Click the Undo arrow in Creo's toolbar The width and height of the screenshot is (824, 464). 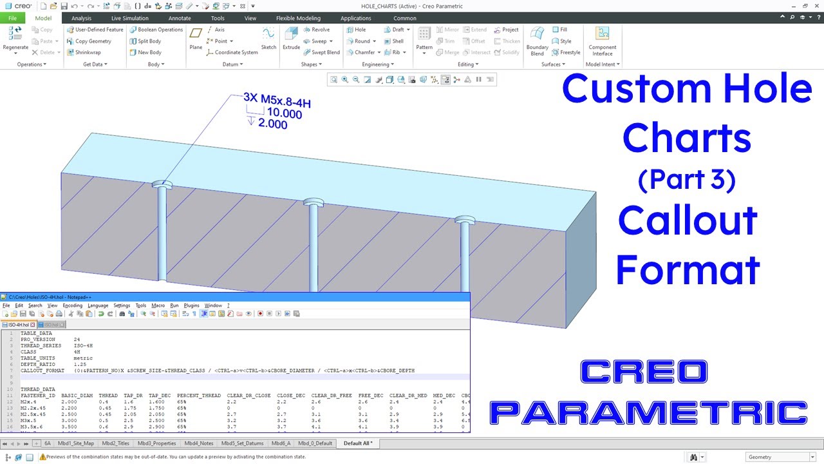(75, 6)
